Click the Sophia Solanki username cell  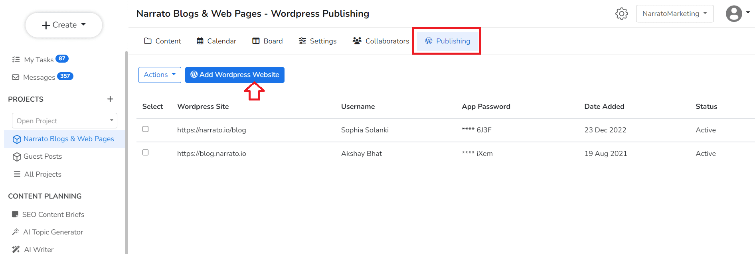pyautogui.click(x=365, y=130)
